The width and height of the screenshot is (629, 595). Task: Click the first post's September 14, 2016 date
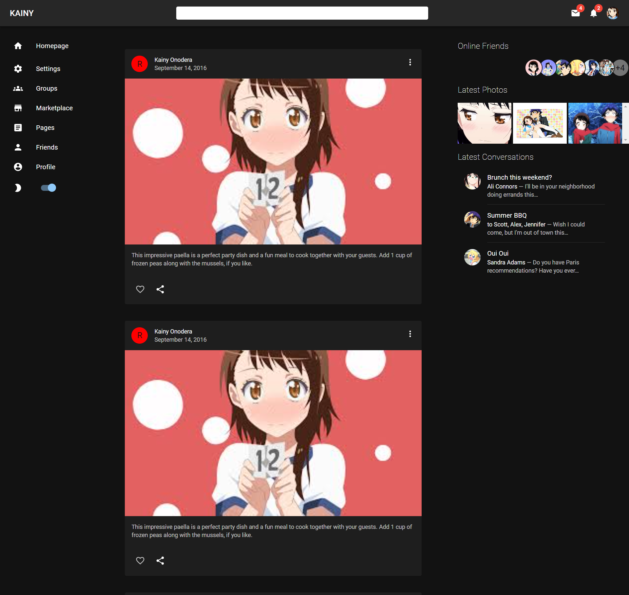(181, 68)
